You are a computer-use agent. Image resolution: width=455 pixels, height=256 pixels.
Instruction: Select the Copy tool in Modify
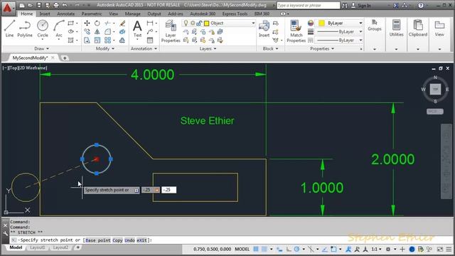[x=87, y=31]
